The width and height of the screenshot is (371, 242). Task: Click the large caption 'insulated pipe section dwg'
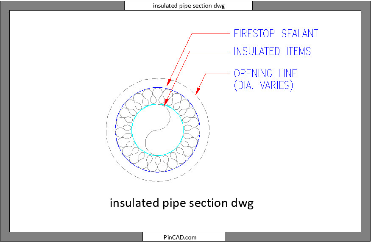point(181,203)
